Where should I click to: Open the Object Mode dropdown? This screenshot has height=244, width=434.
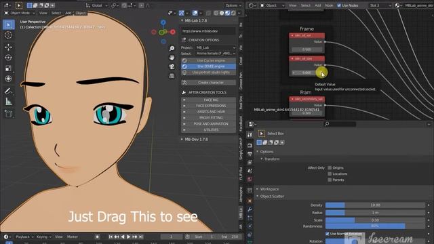click(x=20, y=13)
